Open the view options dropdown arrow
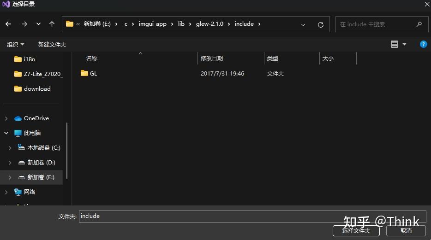Screen dimensions: 431x240 tap(404, 44)
